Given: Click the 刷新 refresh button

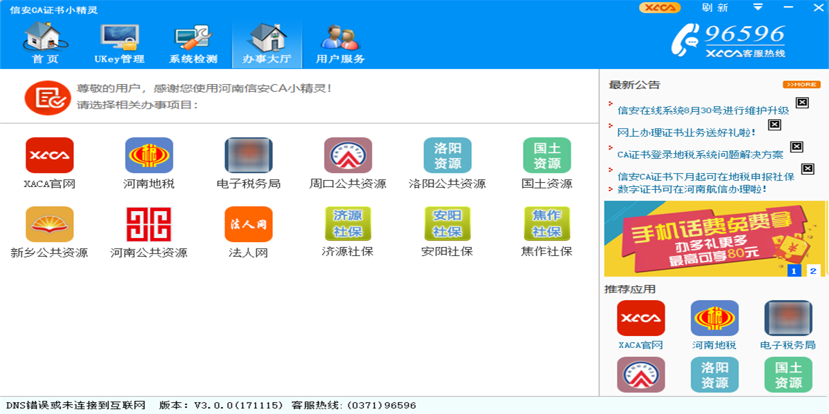Looking at the screenshot, I should [715, 8].
